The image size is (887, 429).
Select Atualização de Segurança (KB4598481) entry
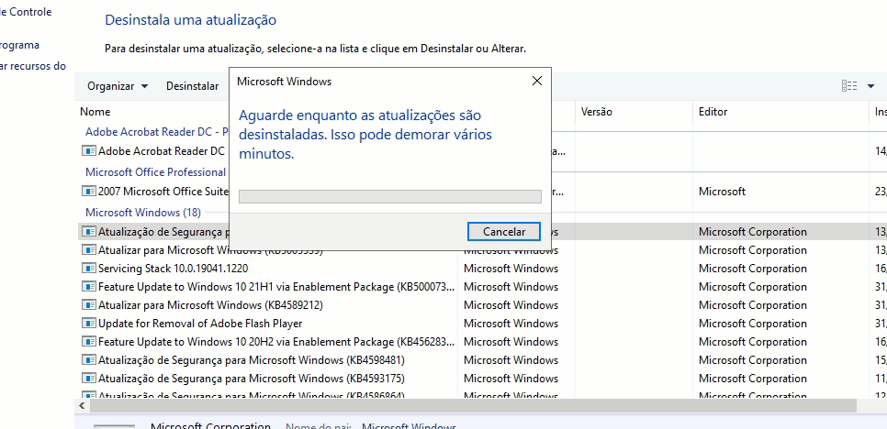252,360
